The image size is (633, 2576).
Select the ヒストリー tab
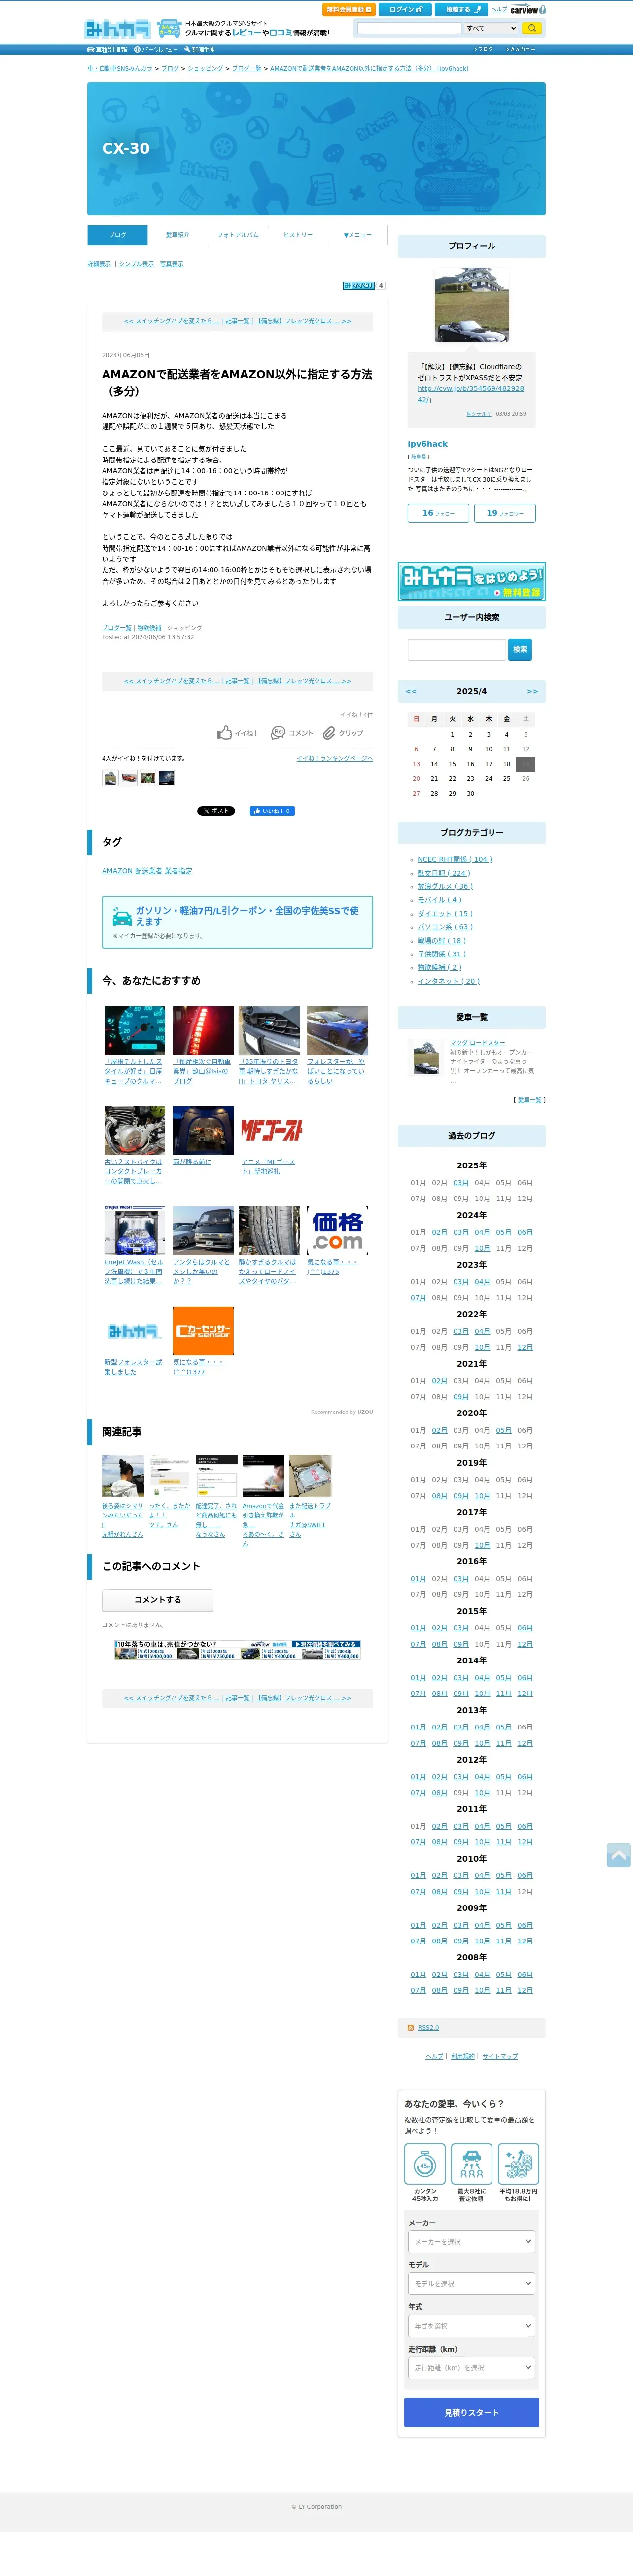coord(297,235)
